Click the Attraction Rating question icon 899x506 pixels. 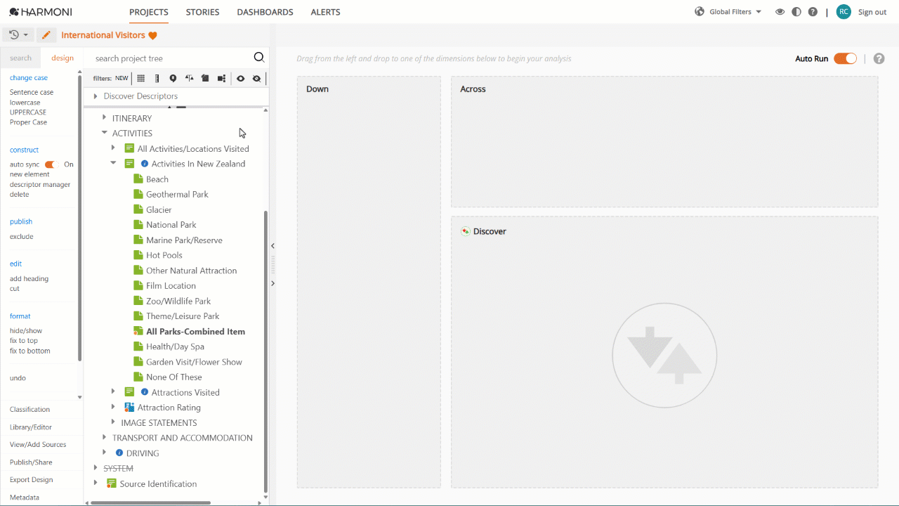(x=129, y=407)
